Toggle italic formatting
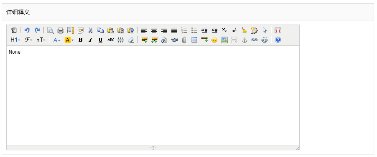 tap(91, 40)
